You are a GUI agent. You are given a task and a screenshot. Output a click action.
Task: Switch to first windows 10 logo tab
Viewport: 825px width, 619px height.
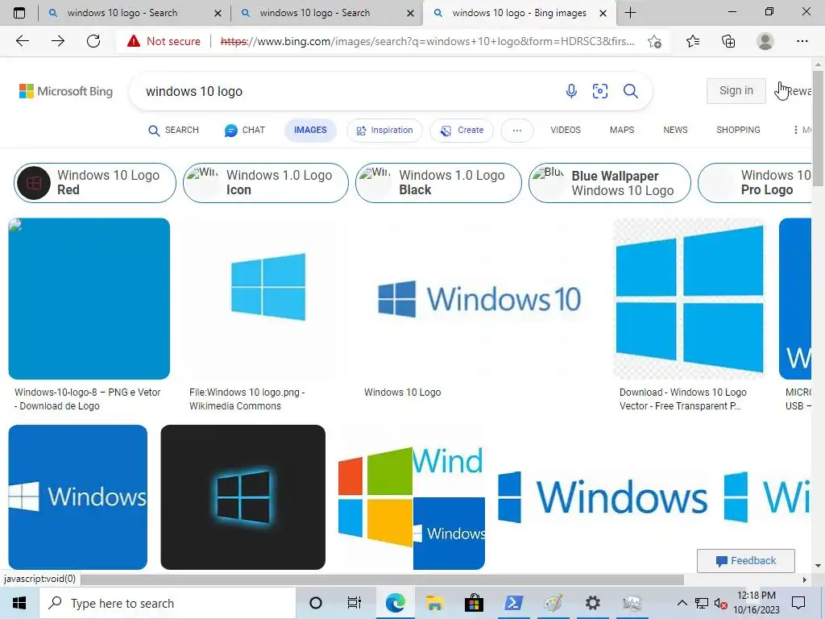(x=134, y=13)
